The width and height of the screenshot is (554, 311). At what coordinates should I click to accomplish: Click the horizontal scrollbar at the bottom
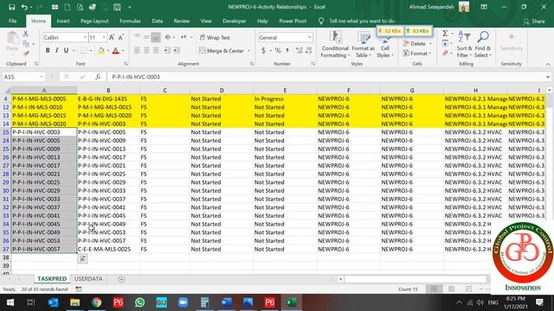coord(415,279)
